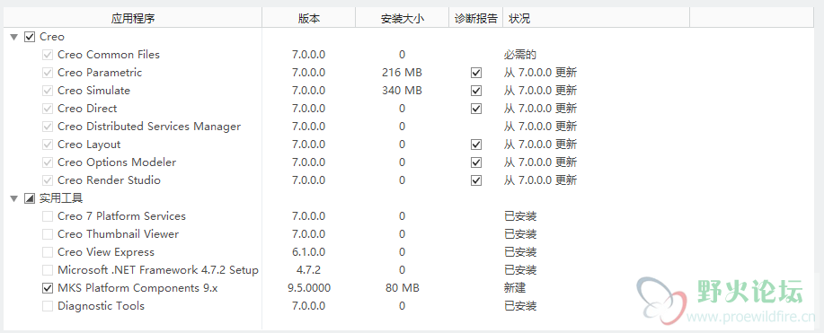Sort by the 应用程序 column header
The width and height of the screenshot is (824, 333).
coord(133,18)
